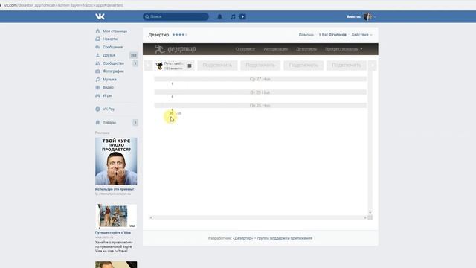This screenshot has height=268, width=476.
Task: Open Фотографии in left menu
Action: click(113, 71)
